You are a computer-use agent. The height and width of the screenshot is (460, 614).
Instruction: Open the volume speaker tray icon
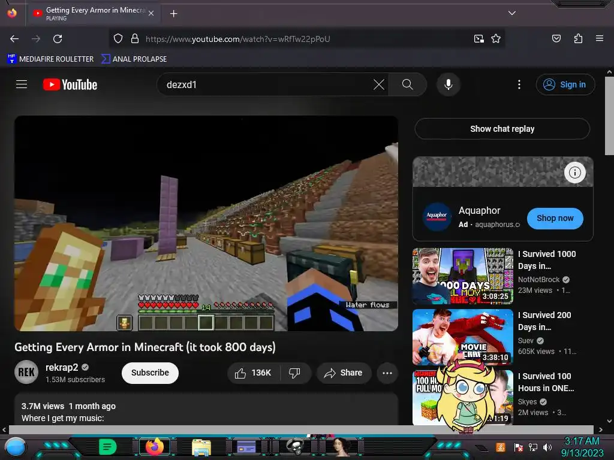pos(547,447)
